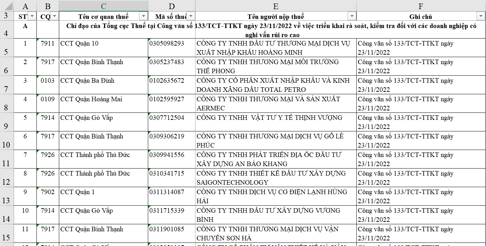The height and width of the screenshot is (246, 486).
Task: Click CQT code 0109 cell
Action: (x=48, y=104)
